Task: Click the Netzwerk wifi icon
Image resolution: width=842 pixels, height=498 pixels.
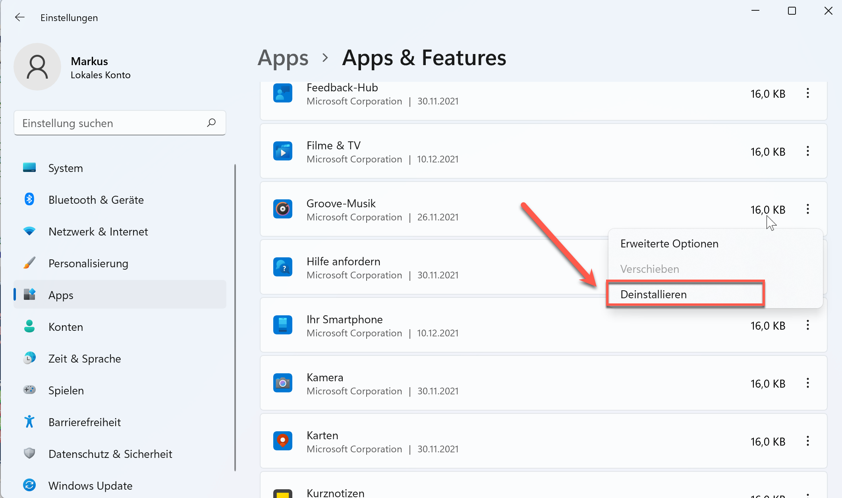Action: [x=29, y=231]
